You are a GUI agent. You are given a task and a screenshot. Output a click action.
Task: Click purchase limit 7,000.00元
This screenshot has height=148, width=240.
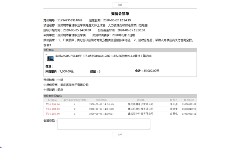[67, 72]
